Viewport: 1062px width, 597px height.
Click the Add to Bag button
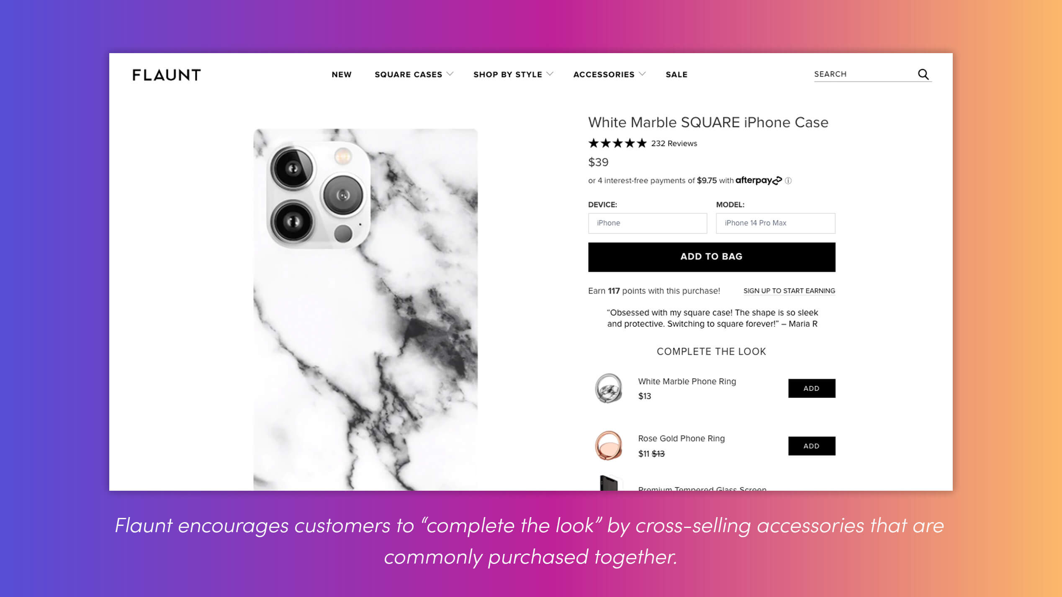[x=711, y=257]
